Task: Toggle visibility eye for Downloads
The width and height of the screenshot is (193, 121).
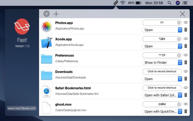Action: click(185, 71)
